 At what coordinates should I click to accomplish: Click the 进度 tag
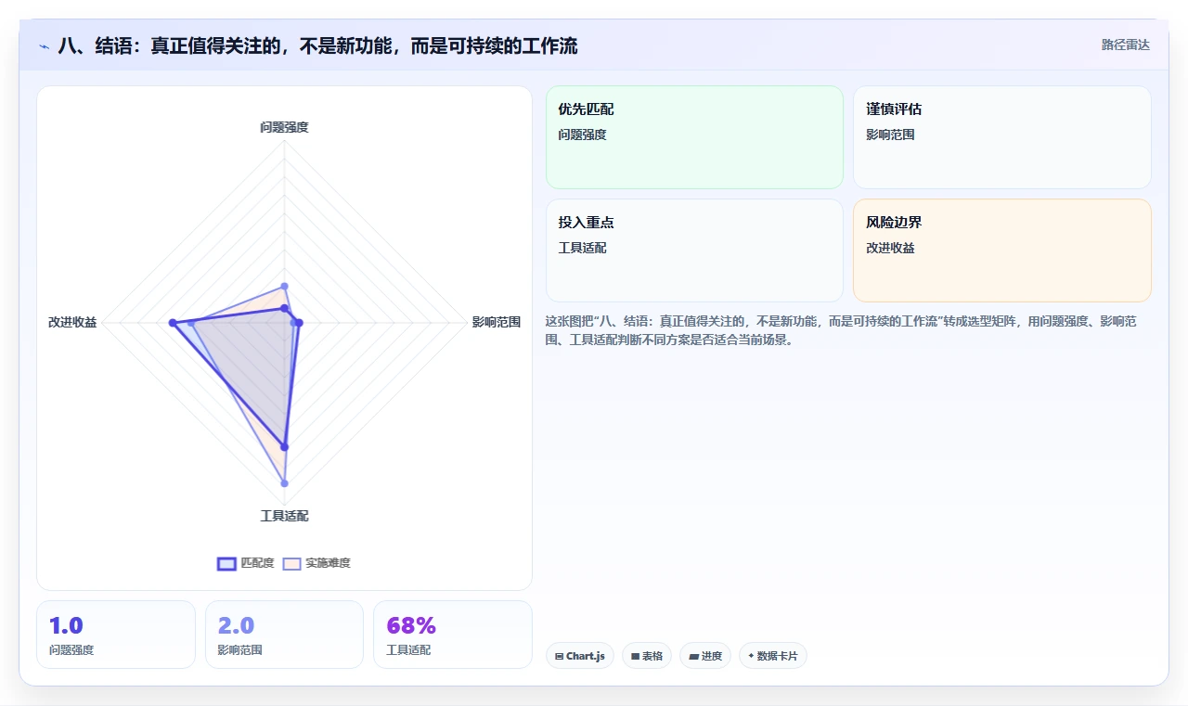pyautogui.click(x=705, y=656)
